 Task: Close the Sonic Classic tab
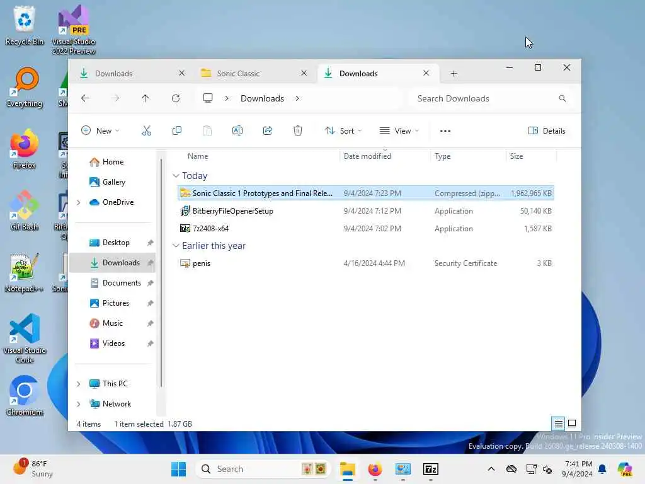pyautogui.click(x=304, y=73)
